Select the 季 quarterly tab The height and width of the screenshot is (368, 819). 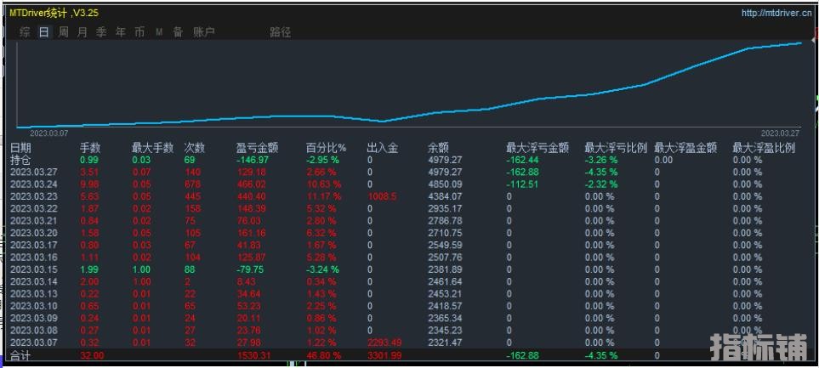pyautogui.click(x=101, y=32)
